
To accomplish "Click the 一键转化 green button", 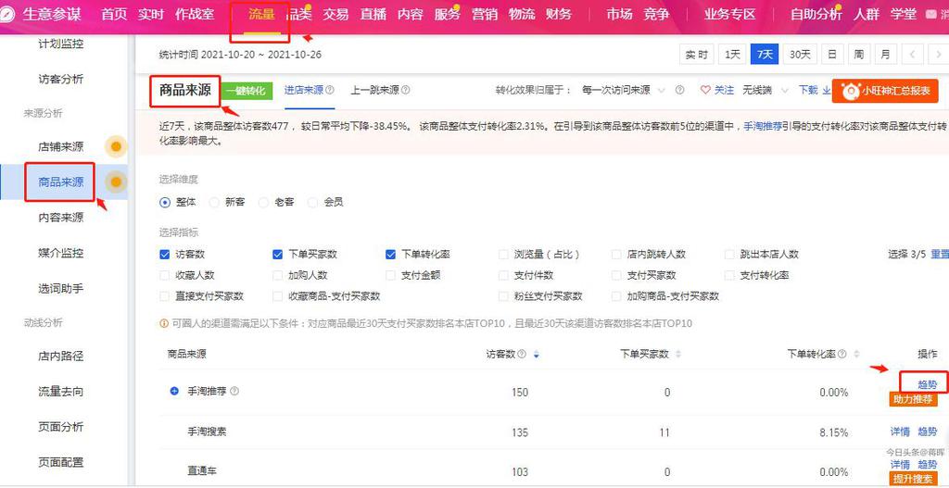I will (x=246, y=91).
